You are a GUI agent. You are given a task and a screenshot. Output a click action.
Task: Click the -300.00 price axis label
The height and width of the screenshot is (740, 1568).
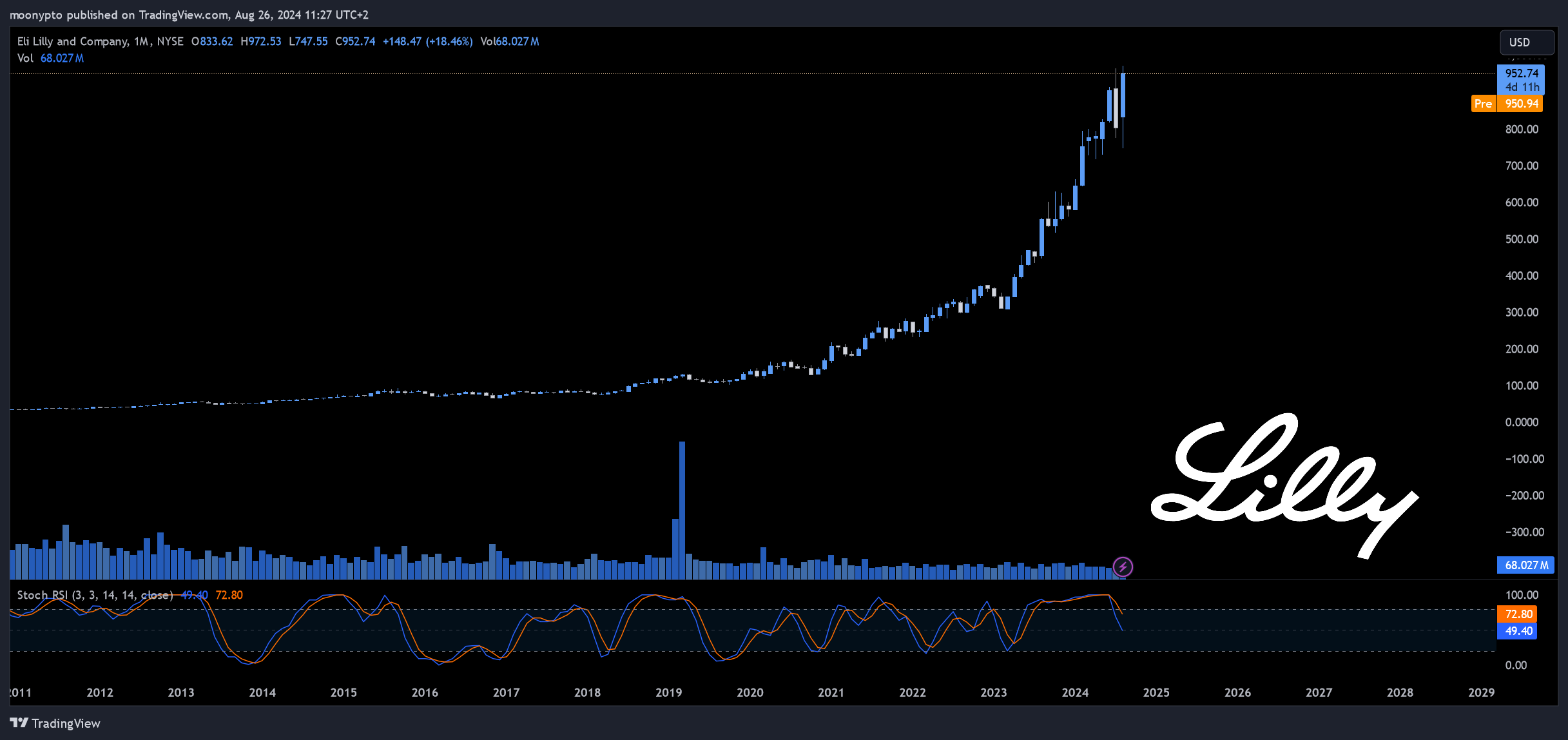(1524, 532)
